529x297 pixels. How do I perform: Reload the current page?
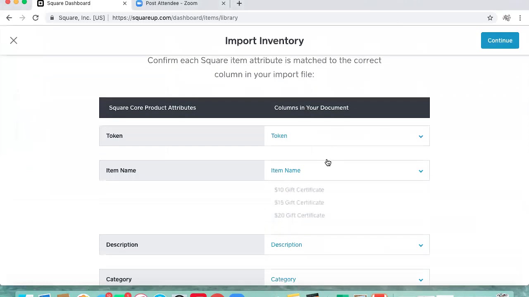point(36,18)
